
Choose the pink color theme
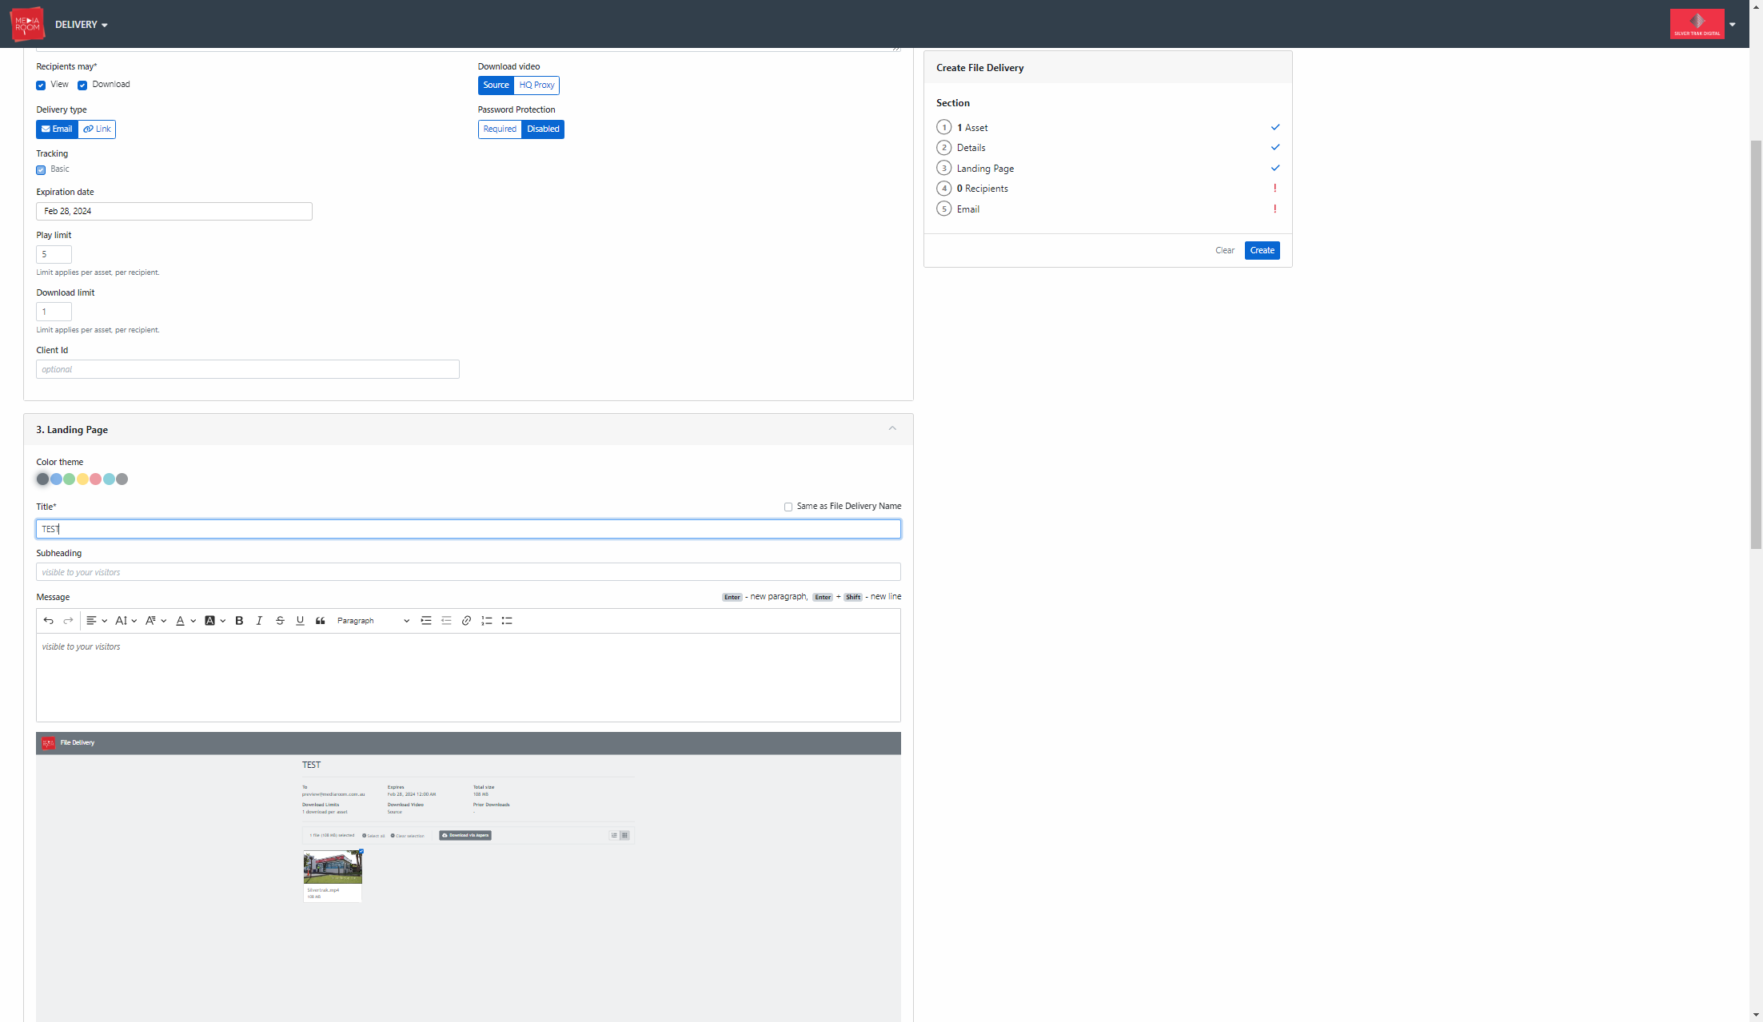95,479
